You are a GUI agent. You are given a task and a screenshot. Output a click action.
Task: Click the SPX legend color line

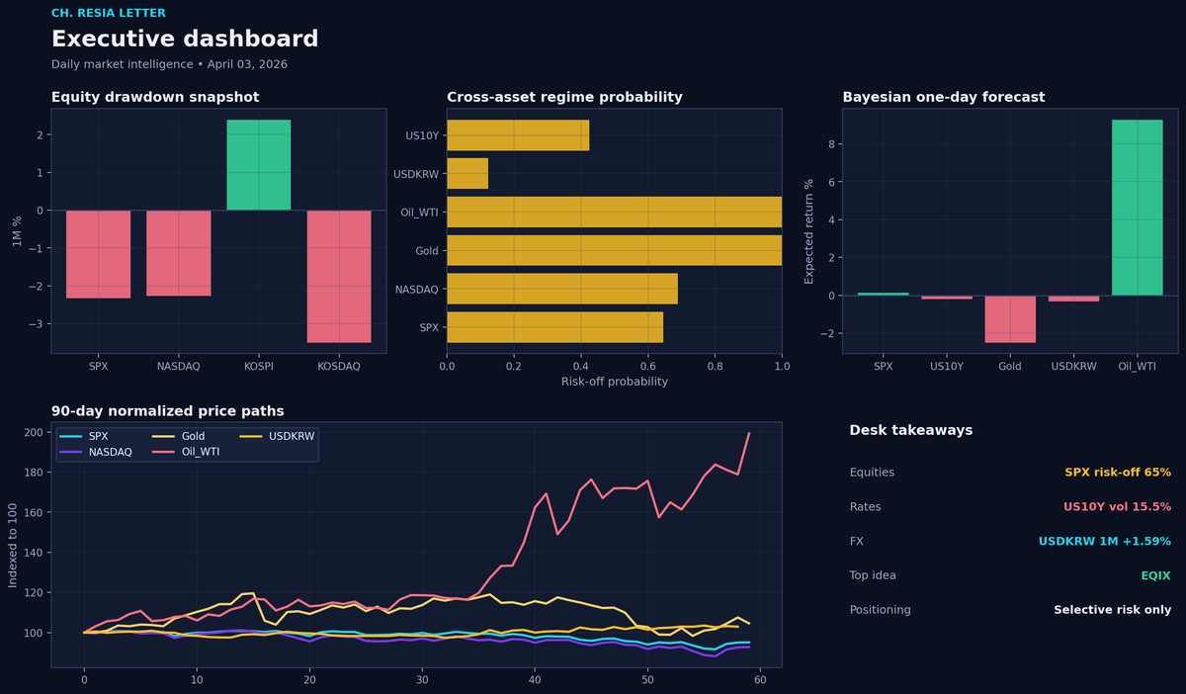(71, 436)
